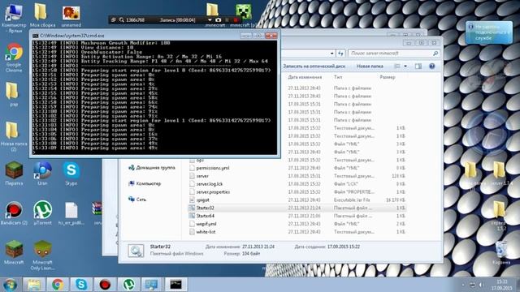Open Компьютер desktop shortcut
Viewport: 520px width, 292px height.
(x=14, y=18)
